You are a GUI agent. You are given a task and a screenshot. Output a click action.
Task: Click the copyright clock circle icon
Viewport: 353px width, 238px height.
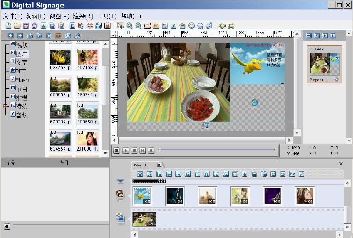click(x=191, y=26)
